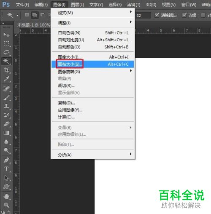The image size is (211, 214).
Task: Select the Blur tool
Action: (x=6, y=142)
